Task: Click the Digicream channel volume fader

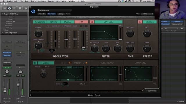Action: click(x=5, y=90)
